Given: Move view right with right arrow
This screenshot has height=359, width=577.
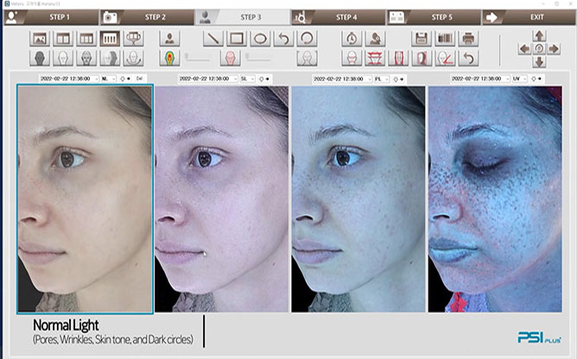Looking at the screenshot, I should [x=554, y=48].
